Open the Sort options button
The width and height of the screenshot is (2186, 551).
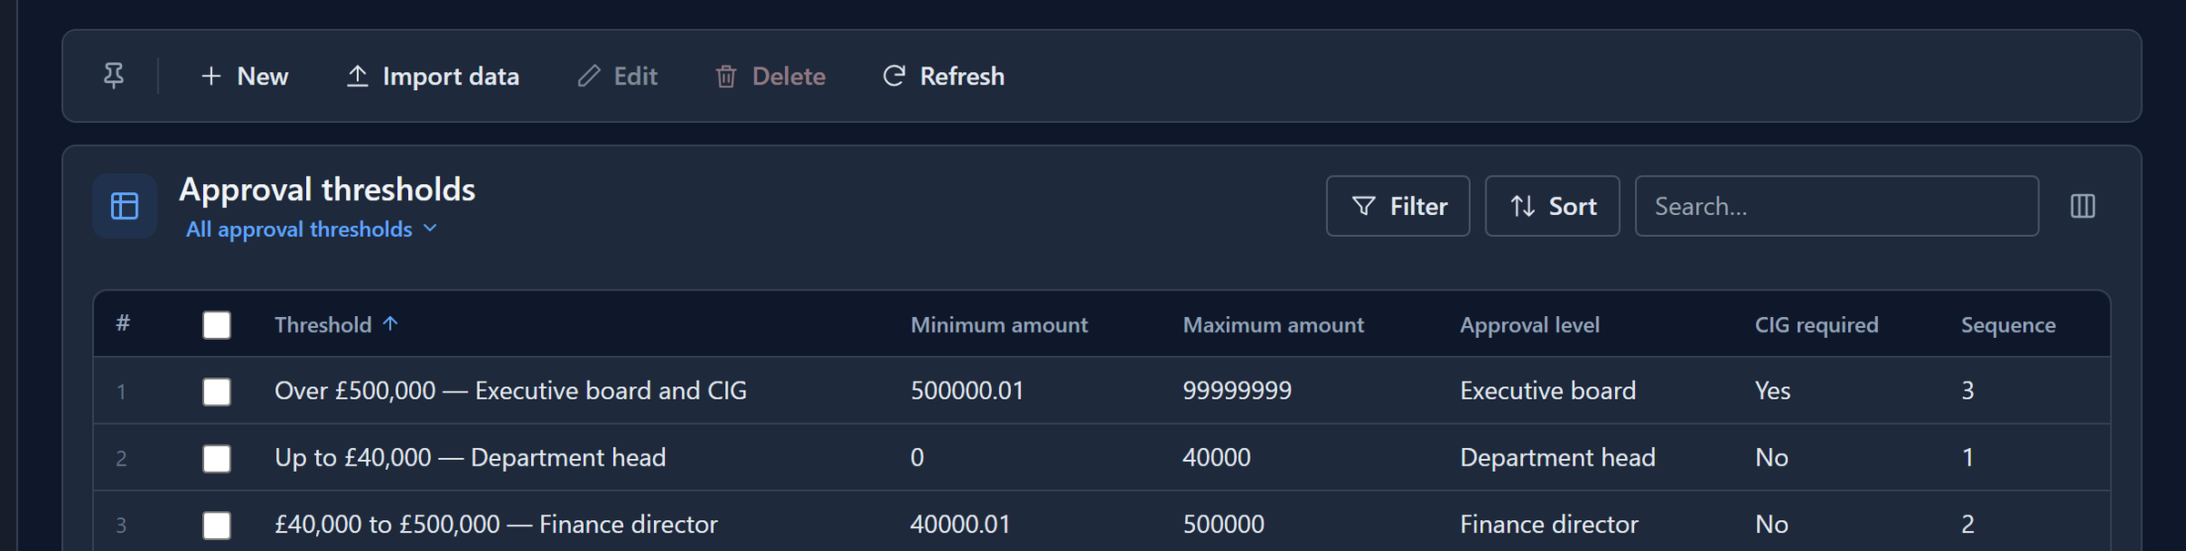point(1552,206)
